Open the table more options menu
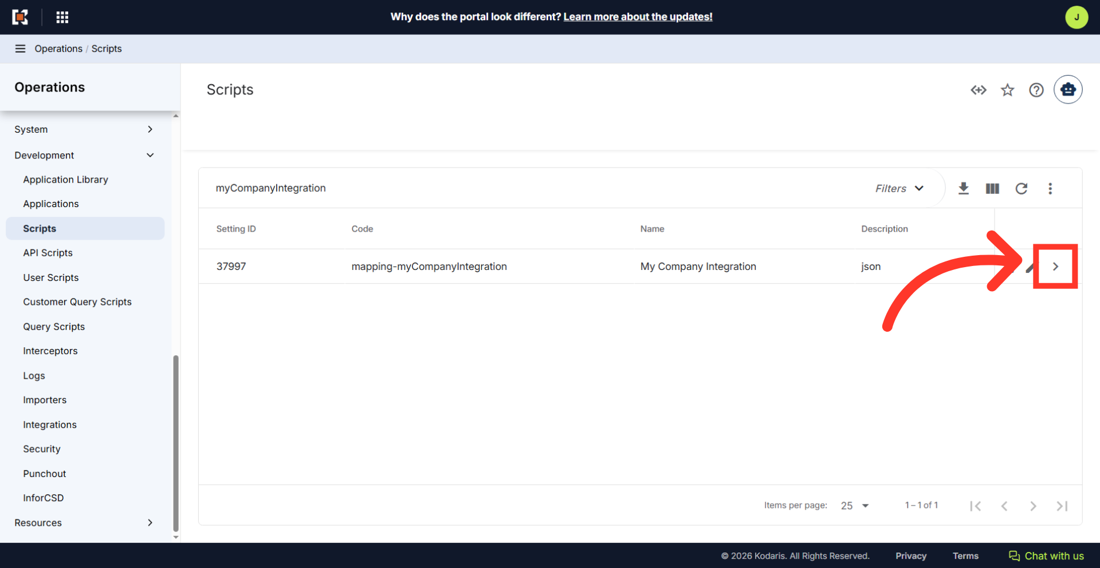Viewport: 1100px width, 568px height. pyautogui.click(x=1050, y=188)
